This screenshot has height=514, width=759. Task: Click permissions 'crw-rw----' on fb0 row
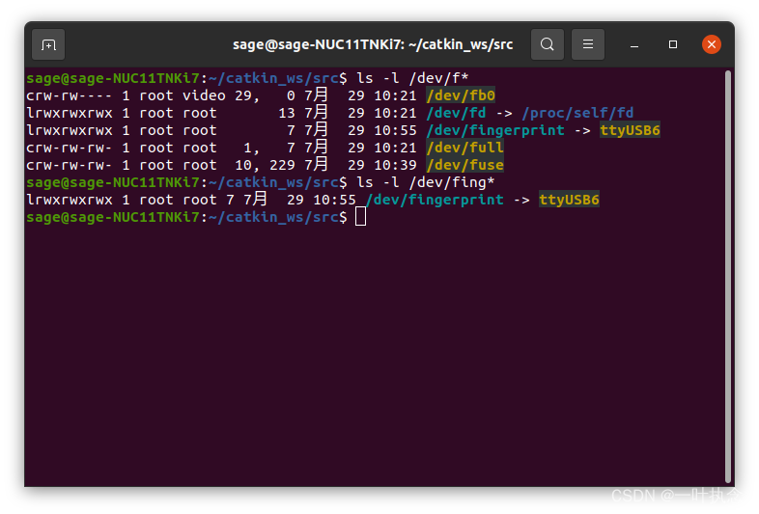tap(70, 95)
